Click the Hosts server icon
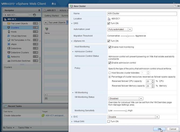This screenshot has width=180, height=132. pyautogui.click(x=9, y=32)
